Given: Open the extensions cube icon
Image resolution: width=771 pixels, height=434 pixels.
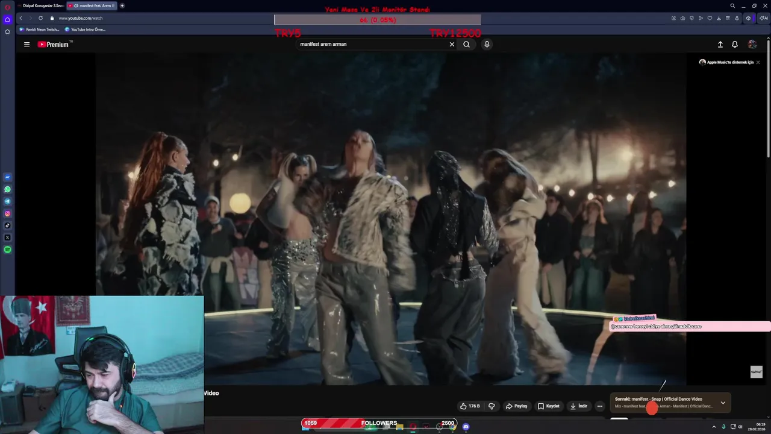Looking at the screenshot, I should [749, 18].
